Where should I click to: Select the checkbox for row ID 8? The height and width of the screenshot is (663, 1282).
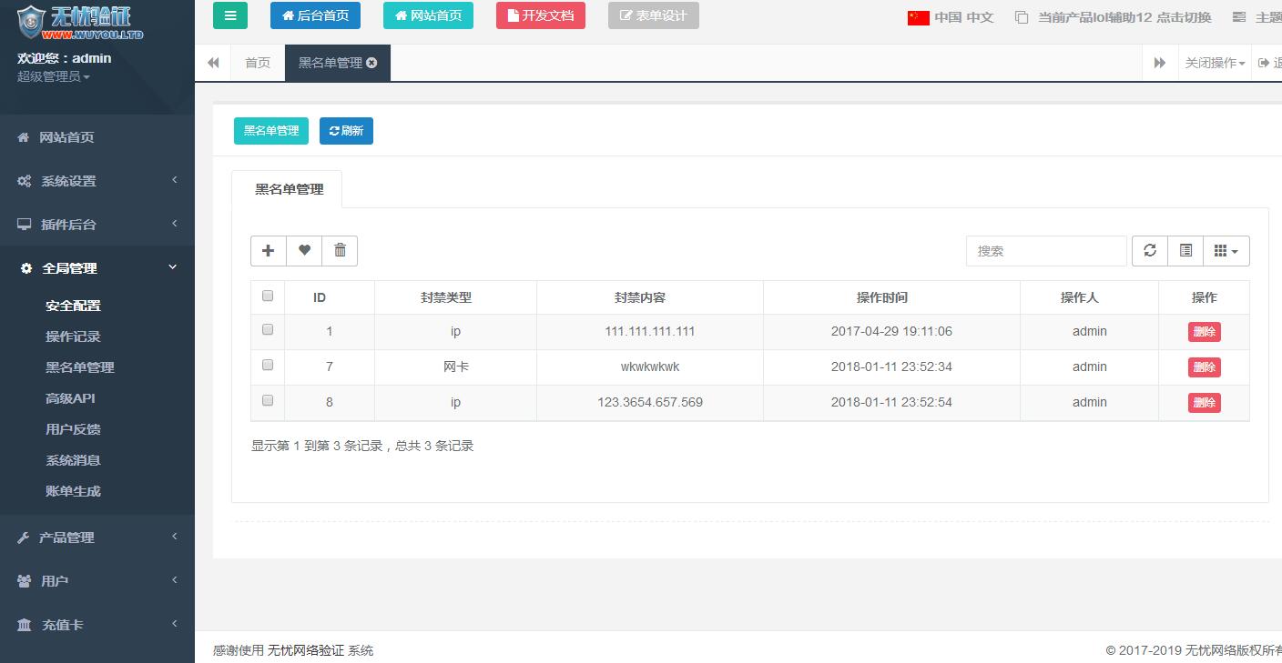[268, 400]
